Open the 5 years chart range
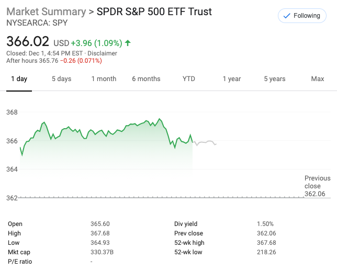Screen dimensions: 337x271 pyautogui.click(x=274, y=79)
